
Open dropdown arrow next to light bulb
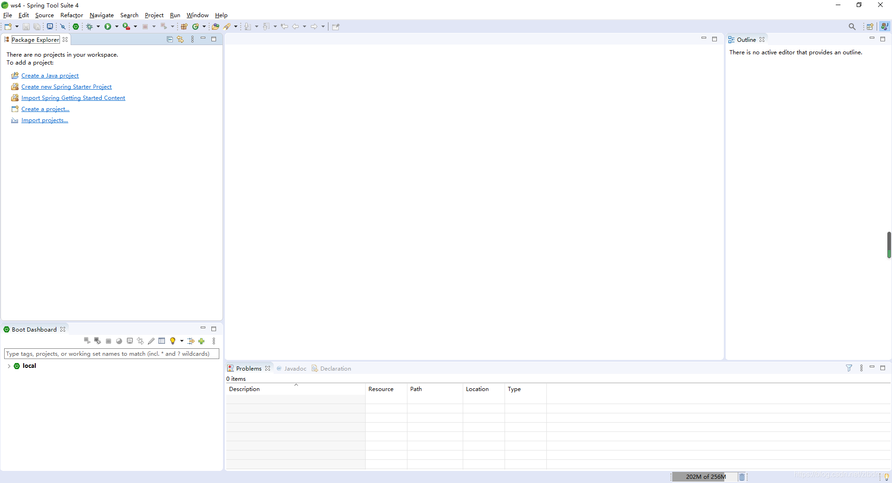point(182,341)
